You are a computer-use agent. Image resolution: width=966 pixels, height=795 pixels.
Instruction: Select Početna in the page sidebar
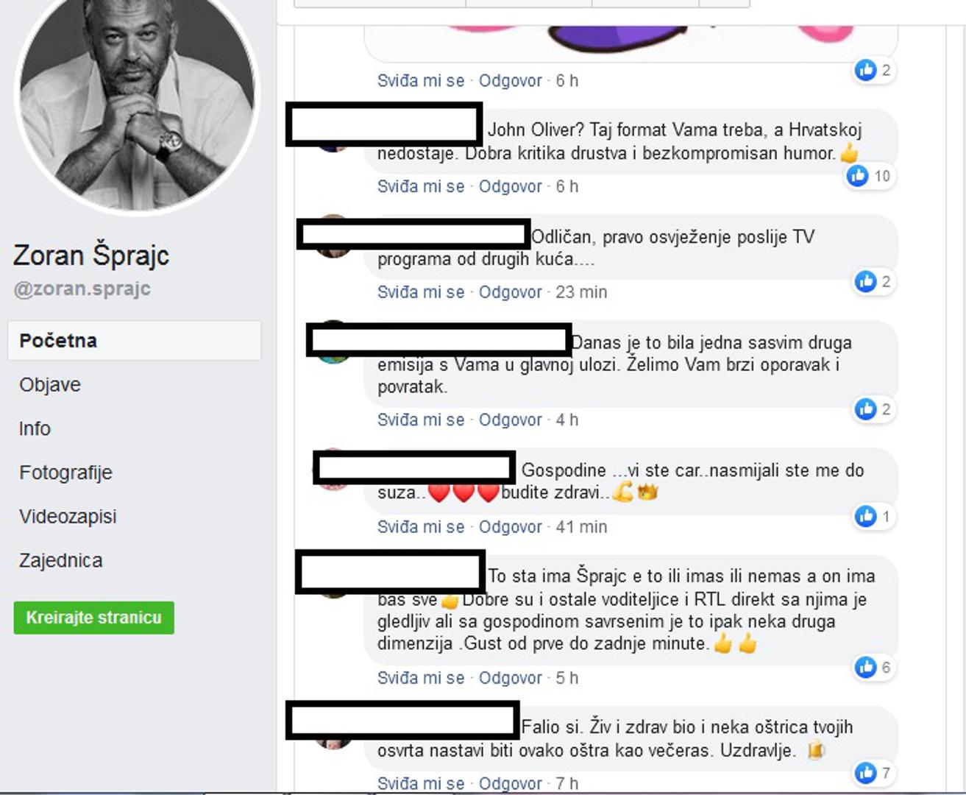[135, 341]
